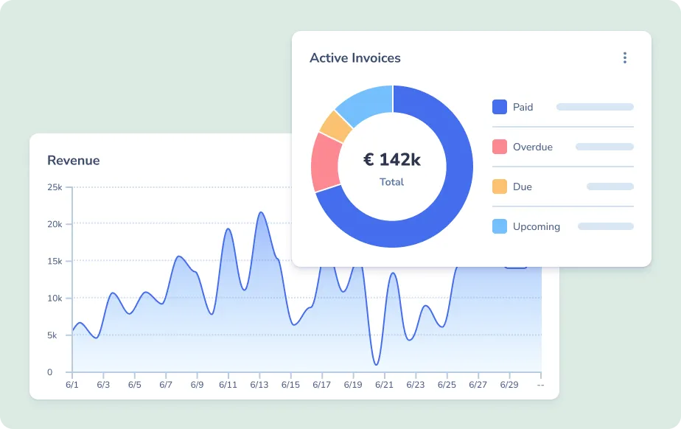This screenshot has height=429, width=681.
Task: Click the 6/21 date label on x-axis
Action: 384,385
